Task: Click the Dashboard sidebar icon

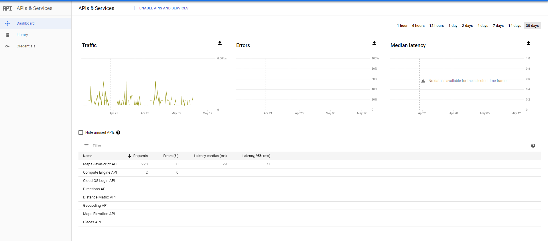Action: (7, 23)
